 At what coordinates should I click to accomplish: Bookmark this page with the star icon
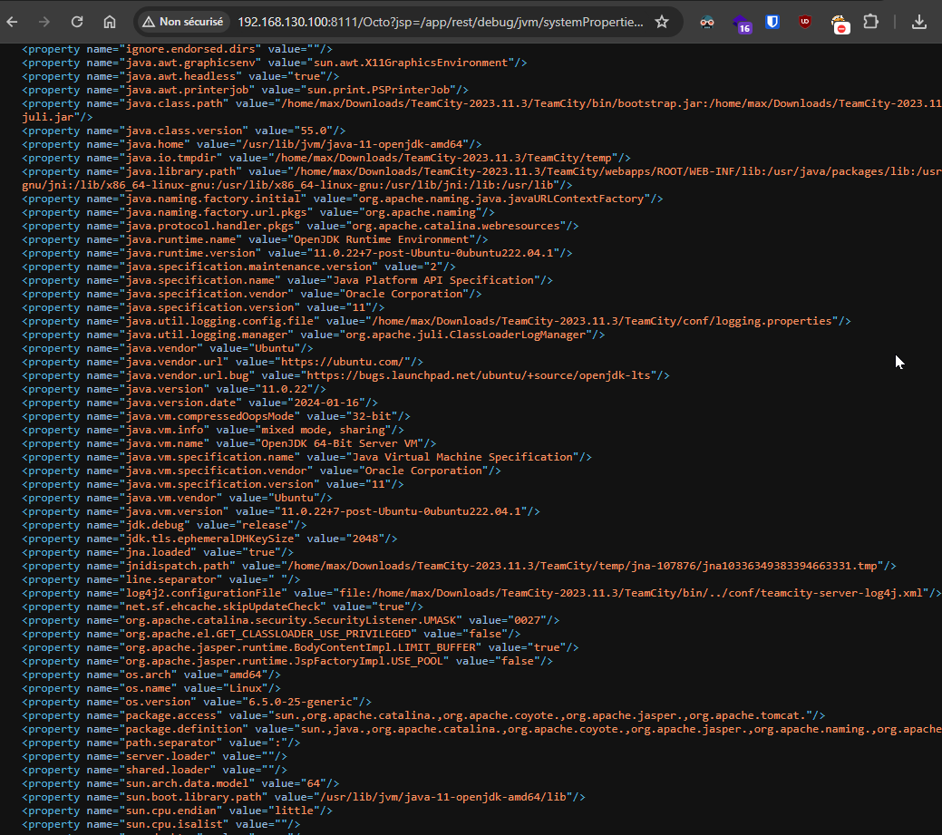[662, 23]
